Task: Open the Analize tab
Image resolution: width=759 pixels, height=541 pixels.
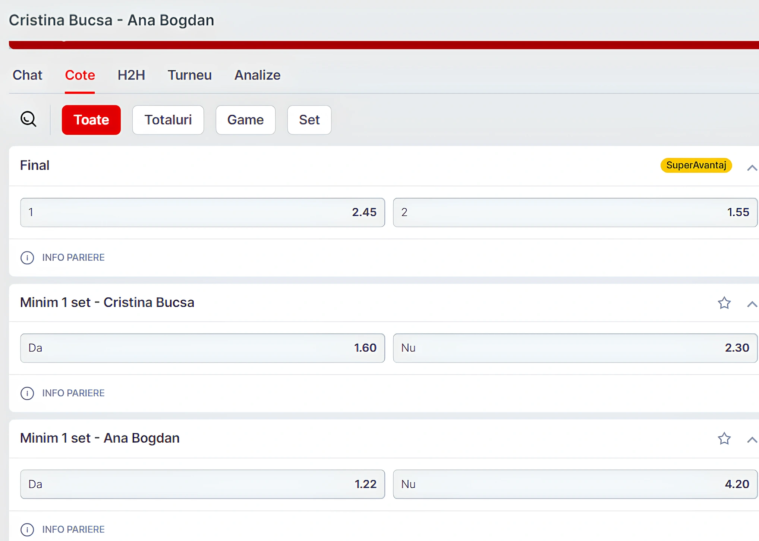Action: [257, 75]
